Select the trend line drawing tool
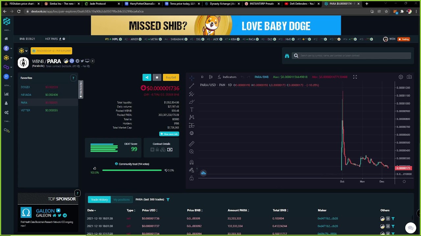This screenshot has width=421, height=236. pos(192,86)
